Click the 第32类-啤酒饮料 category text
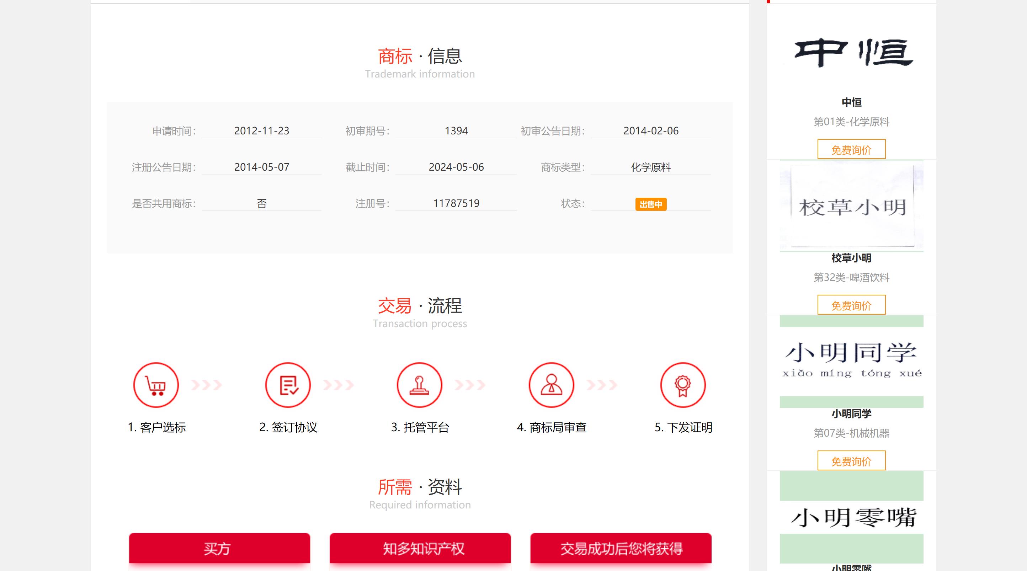 (852, 278)
